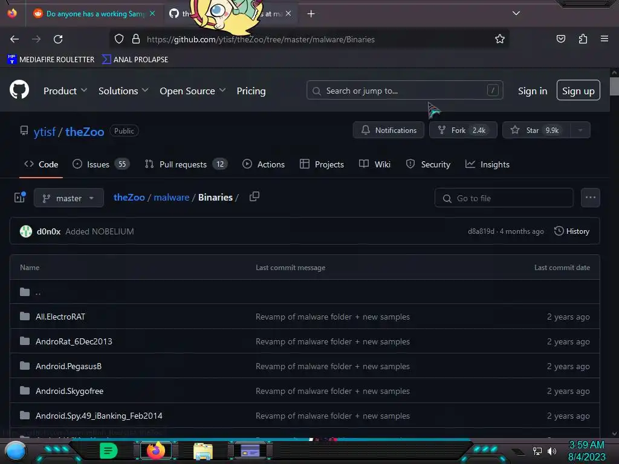Open the MEDIAFIRE ROULETTER bookmark
619x464 pixels.
pyautogui.click(x=51, y=60)
